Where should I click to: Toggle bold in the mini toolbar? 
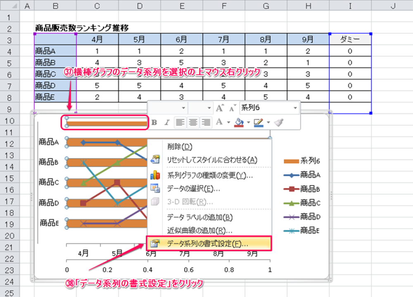[x=154, y=122]
